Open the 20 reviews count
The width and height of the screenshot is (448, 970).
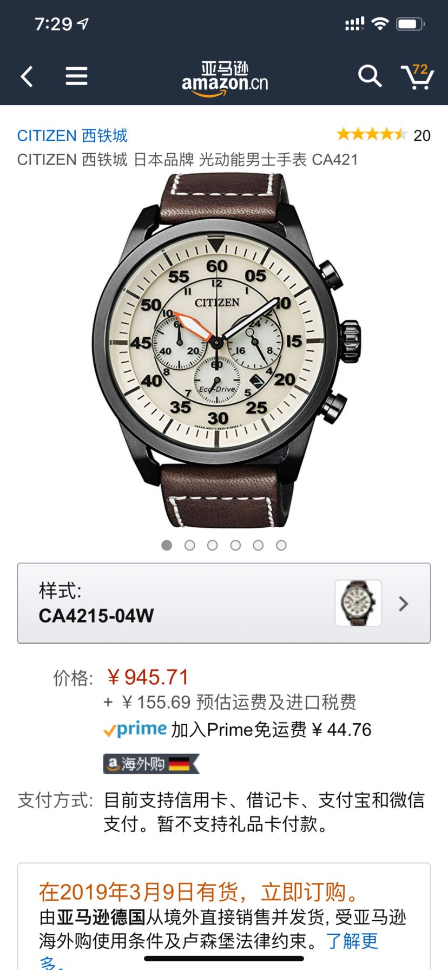click(422, 135)
